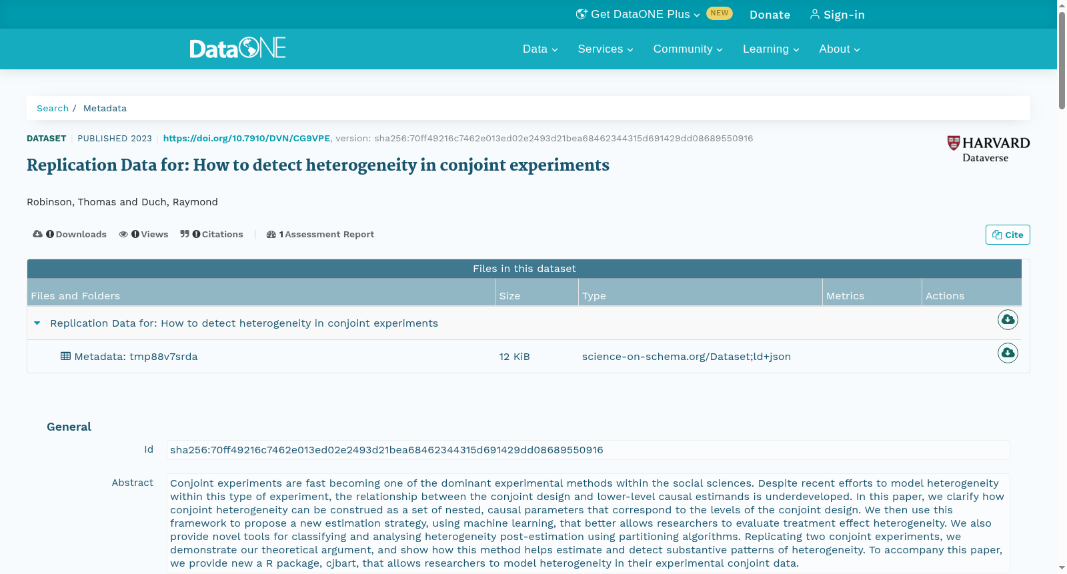This screenshot has width=1067, height=574.
Task: Click the Replication Data folder row title
Action: [x=244, y=323]
